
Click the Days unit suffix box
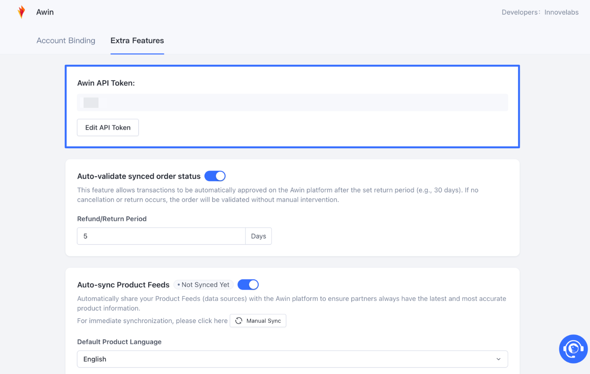coord(259,236)
